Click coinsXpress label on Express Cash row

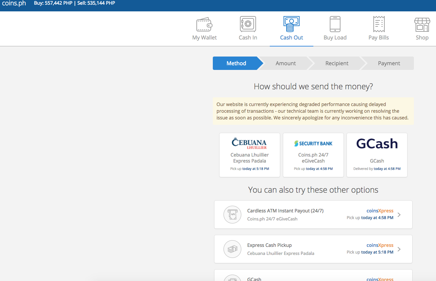[380, 245]
